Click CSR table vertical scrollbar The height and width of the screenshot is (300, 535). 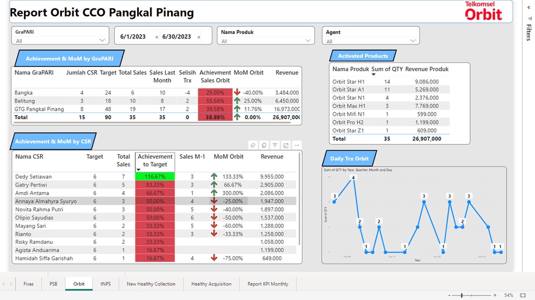(x=299, y=199)
